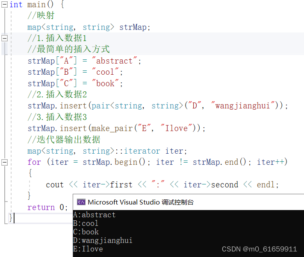Click the "Ilove" string literal

pos(177,128)
